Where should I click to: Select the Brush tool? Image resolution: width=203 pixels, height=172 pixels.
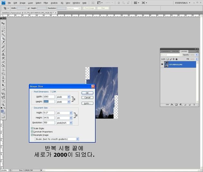tap(3, 51)
